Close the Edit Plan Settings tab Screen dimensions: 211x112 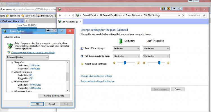click(80, 22)
